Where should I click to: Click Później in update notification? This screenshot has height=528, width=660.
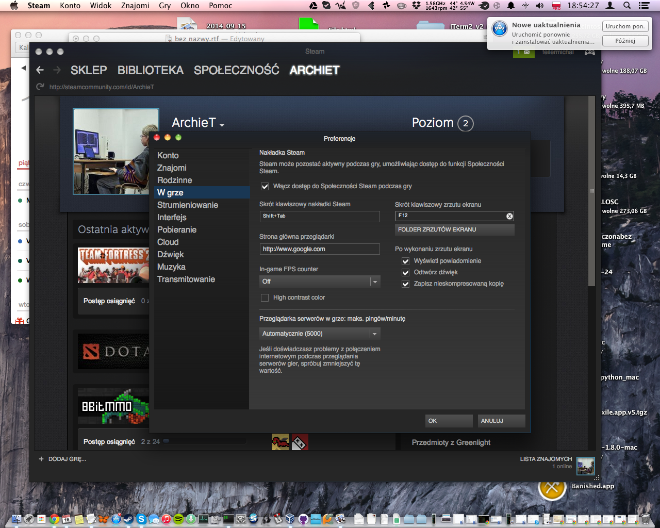coord(625,41)
